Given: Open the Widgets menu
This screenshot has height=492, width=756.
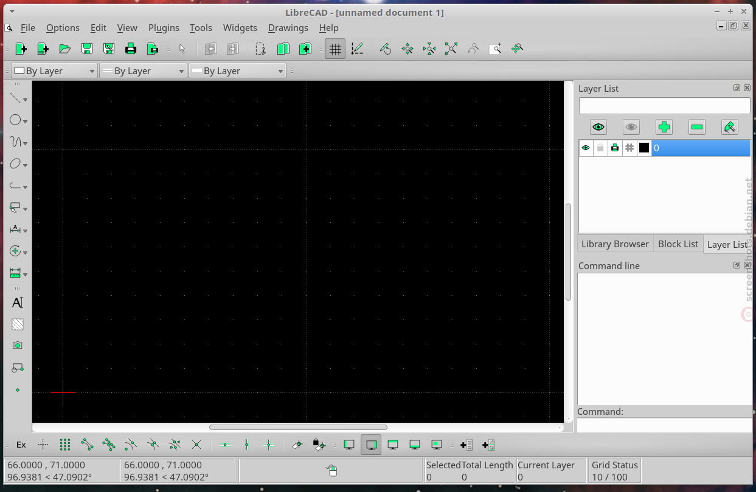Looking at the screenshot, I should click(240, 28).
